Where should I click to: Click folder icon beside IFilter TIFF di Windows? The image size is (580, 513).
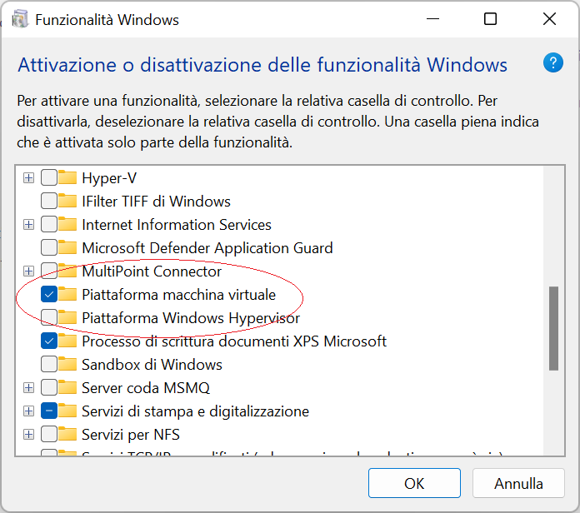(67, 201)
